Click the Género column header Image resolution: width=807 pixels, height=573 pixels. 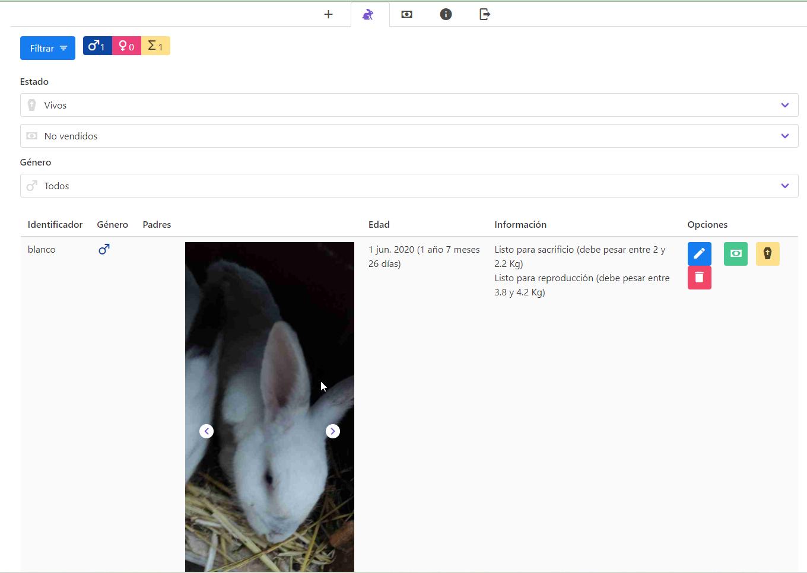[112, 224]
